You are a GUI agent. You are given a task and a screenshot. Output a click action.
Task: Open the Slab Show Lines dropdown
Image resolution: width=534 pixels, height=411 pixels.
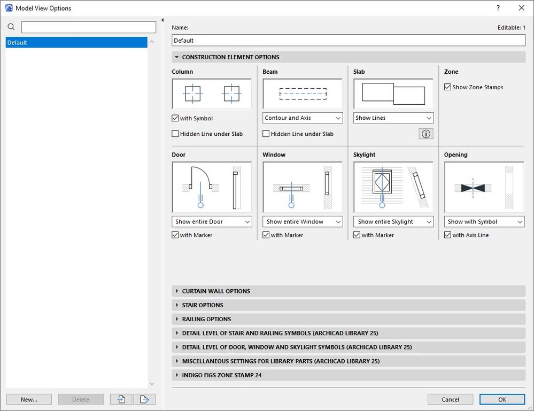393,118
